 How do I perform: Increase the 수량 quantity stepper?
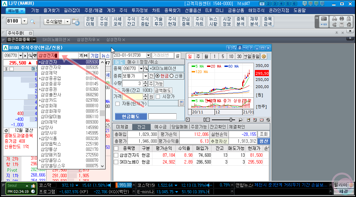[x=145, y=82]
